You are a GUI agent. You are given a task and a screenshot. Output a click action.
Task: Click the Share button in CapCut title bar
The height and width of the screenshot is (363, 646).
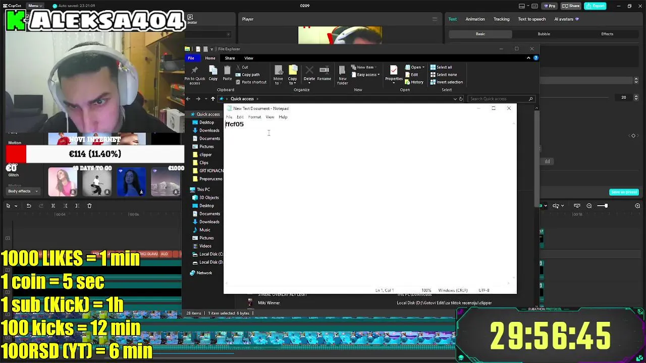coord(571,6)
